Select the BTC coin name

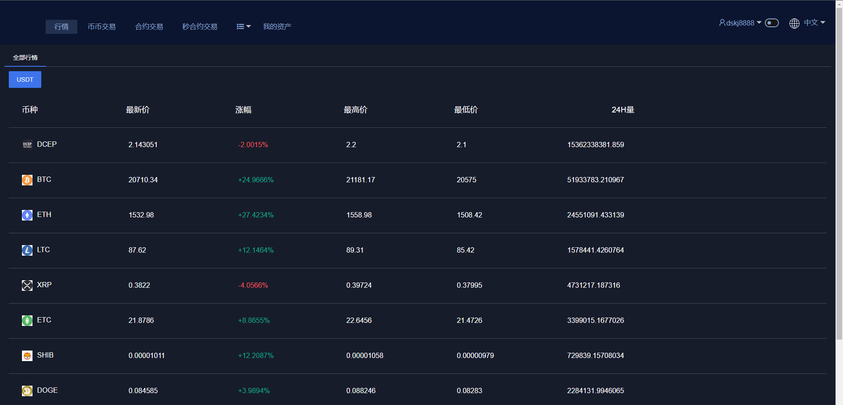point(44,179)
